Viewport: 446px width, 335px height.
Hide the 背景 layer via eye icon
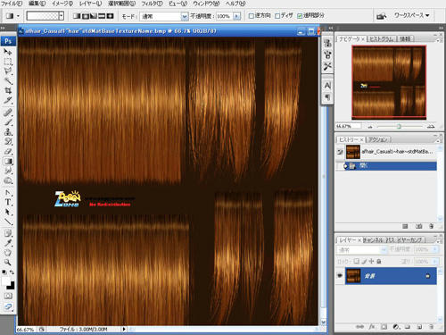[340, 275]
